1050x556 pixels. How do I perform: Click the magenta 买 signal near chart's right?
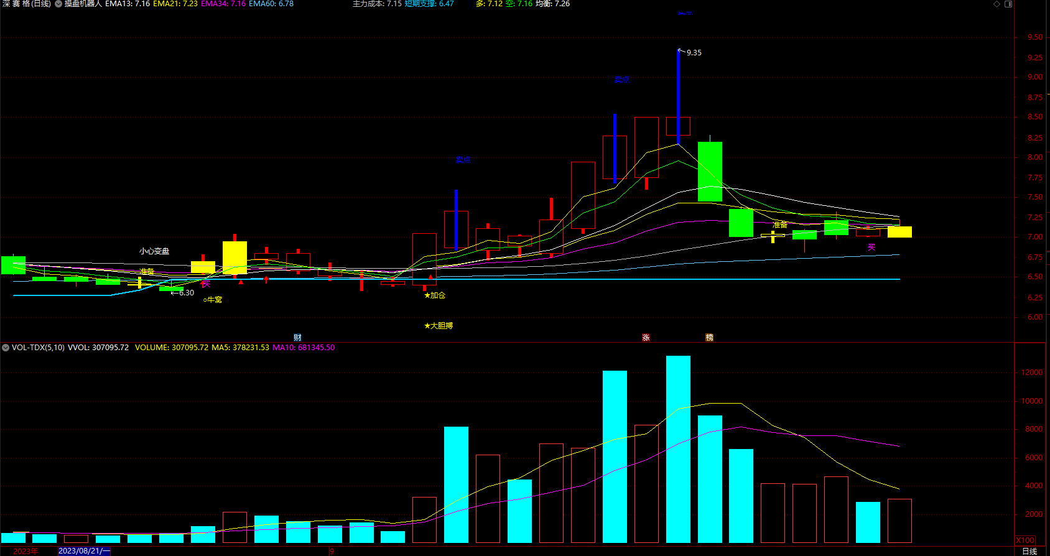point(871,248)
